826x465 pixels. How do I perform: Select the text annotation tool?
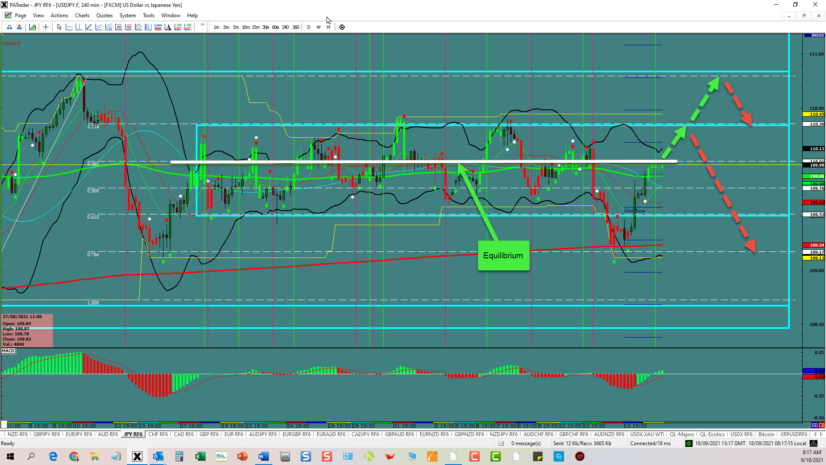click(x=168, y=27)
